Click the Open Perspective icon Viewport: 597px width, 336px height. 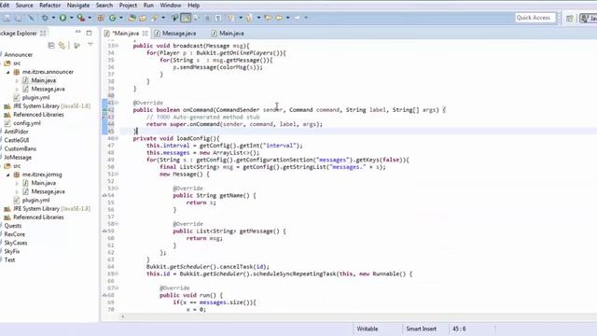tap(570, 18)
